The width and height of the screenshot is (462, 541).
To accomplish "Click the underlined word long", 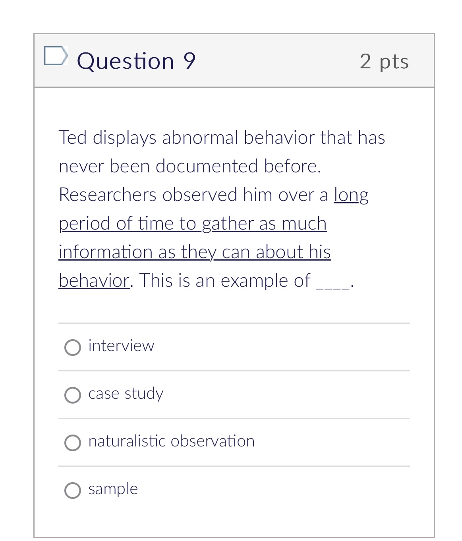I will click(x=352, y=195).
